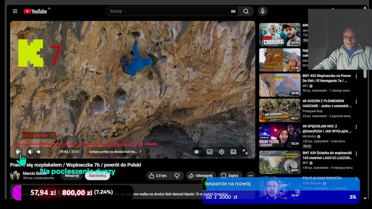Open the on-screen keyboard icon in search
This screenshot has width=372, height=209.
coord(233,11)
